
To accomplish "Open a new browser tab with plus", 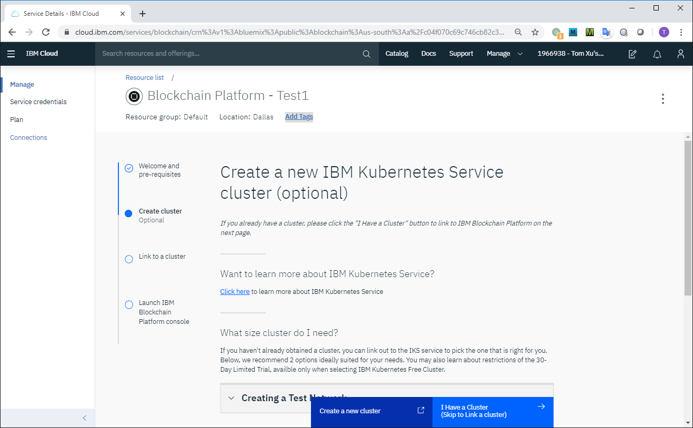I will (x=143, y=14).
